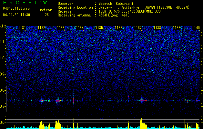
Task: Click the yellow power peak below 1137
Action: coord(143,124)
